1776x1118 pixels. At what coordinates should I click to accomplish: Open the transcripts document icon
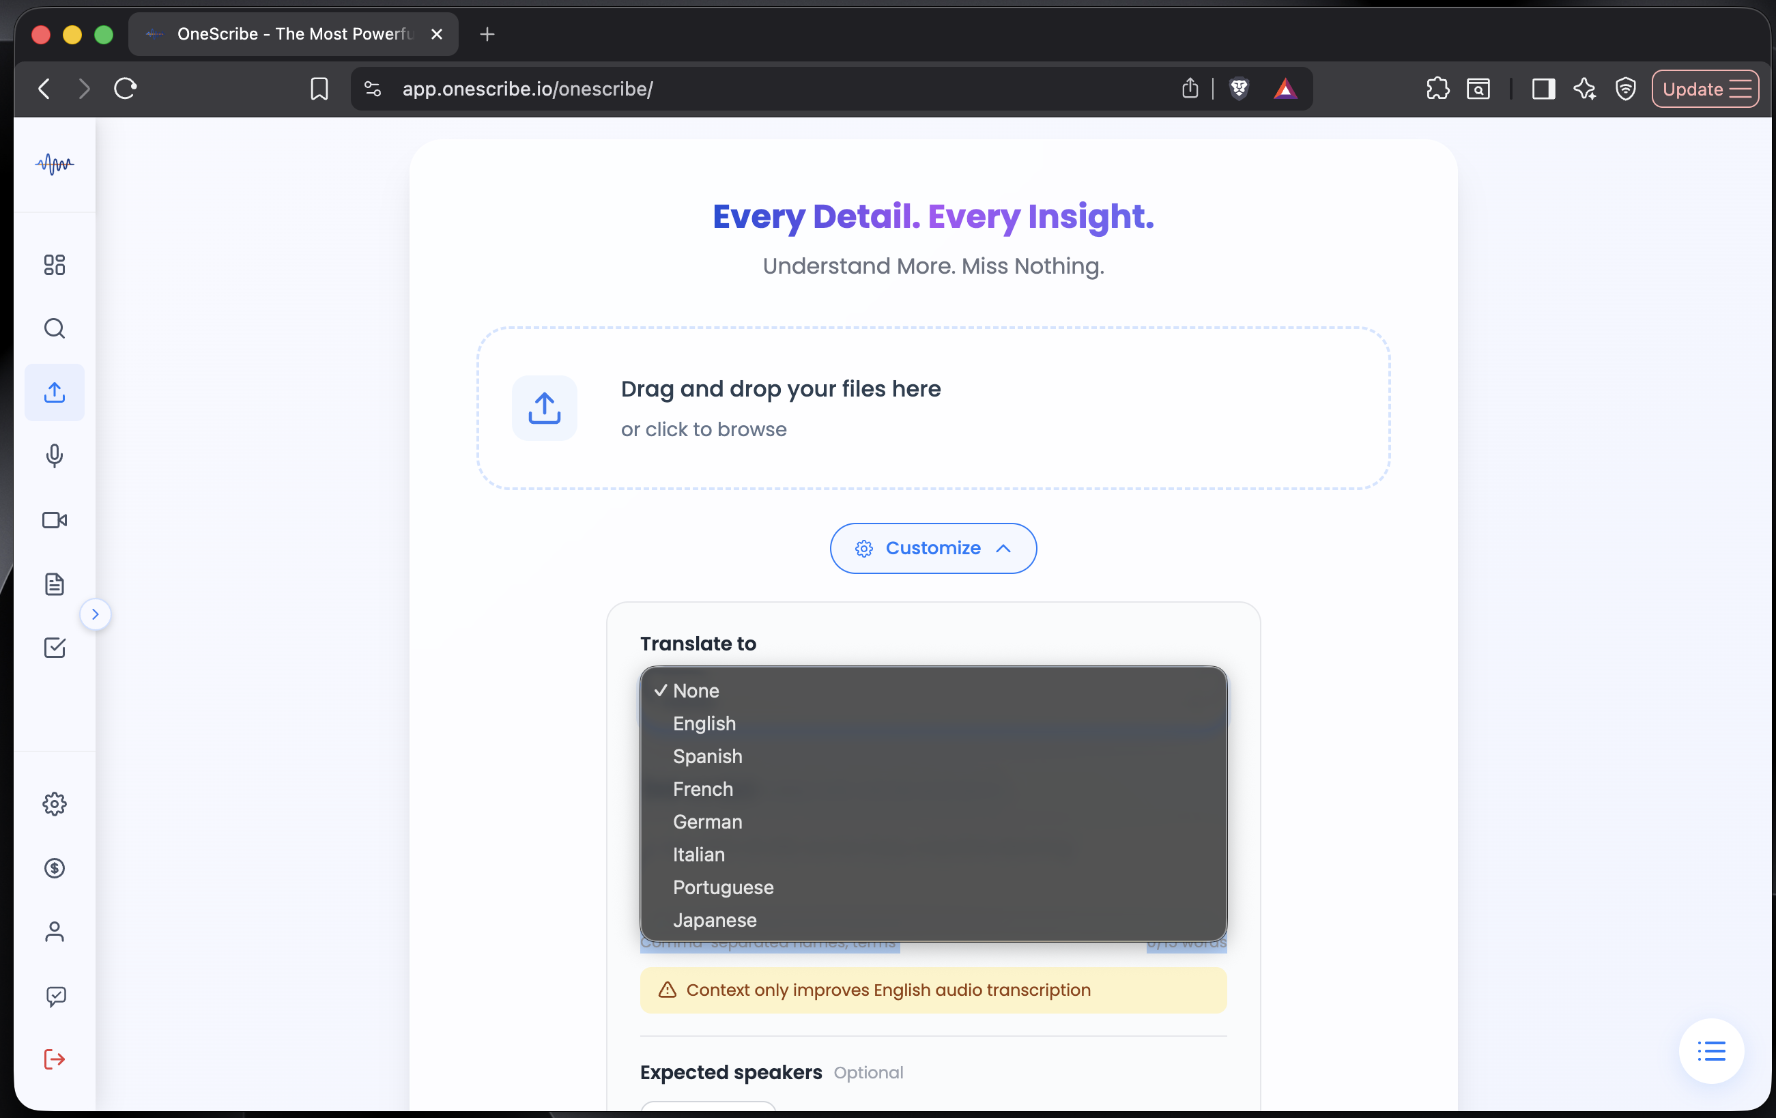[x=54, y=584]
